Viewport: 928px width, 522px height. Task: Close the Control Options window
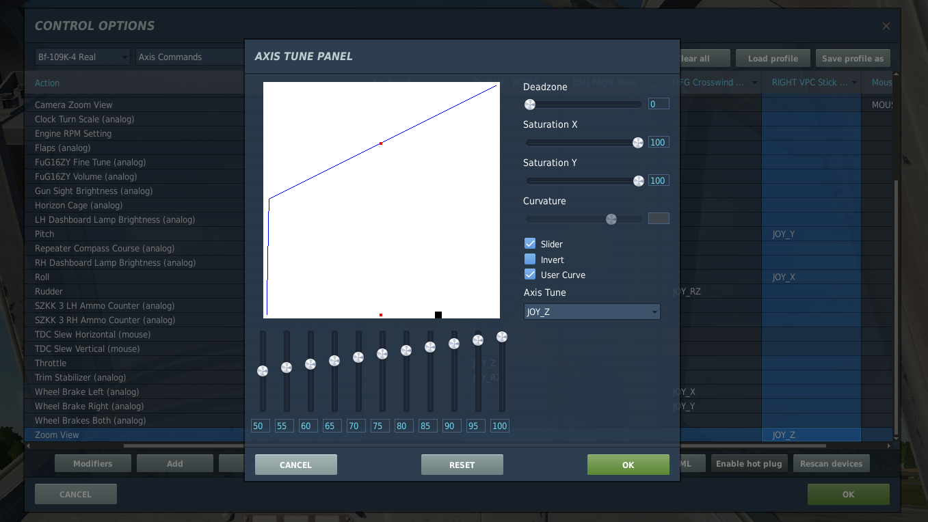coord(886,26)
